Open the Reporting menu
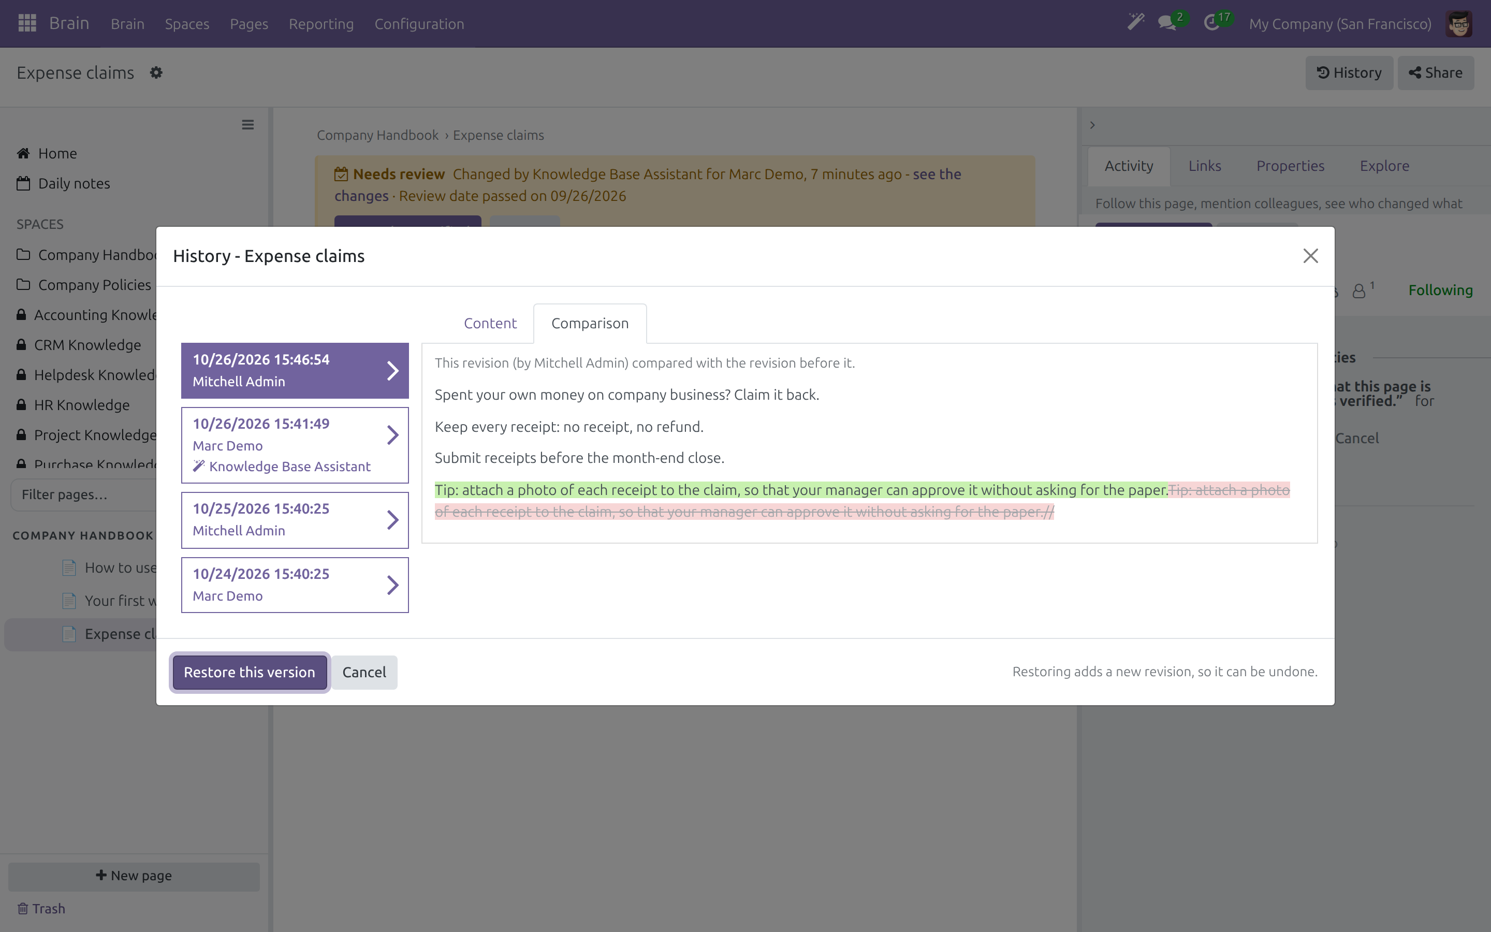 pyautogui.click(x=321, y=23)
